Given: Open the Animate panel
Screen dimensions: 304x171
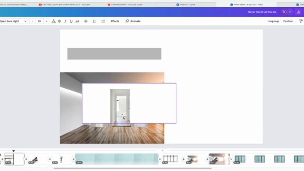Looking at the screenshot, I should [x=133, y=21].
